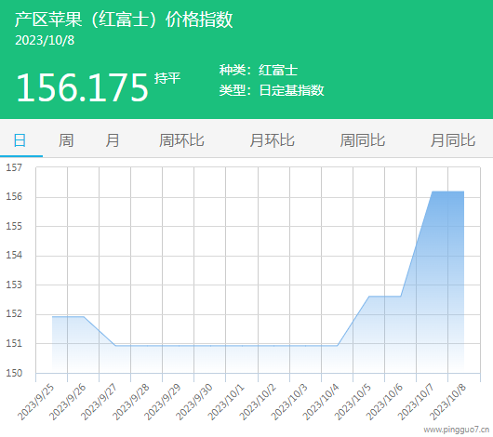The height and width of the screenshot is (437, 493).
Task: Click the 种类:红富士 label
Action: tap(259, 70)
